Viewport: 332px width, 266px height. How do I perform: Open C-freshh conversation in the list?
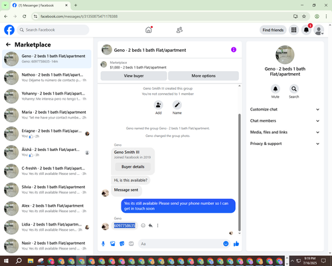click(46, 171)
